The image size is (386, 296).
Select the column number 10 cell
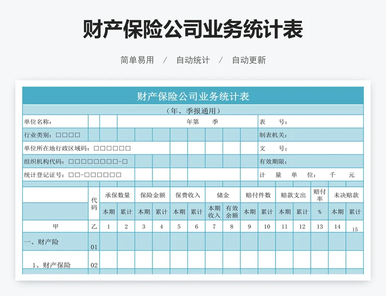(267, 226)
